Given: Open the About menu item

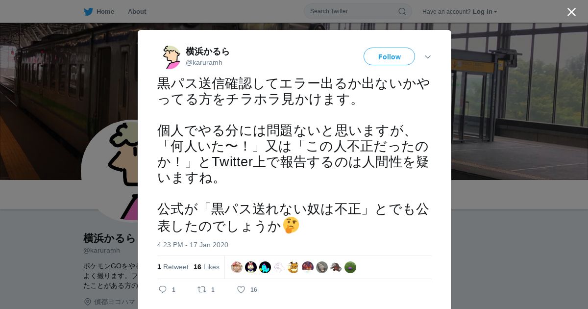Looking at the screenshot, I should (137, 11).
